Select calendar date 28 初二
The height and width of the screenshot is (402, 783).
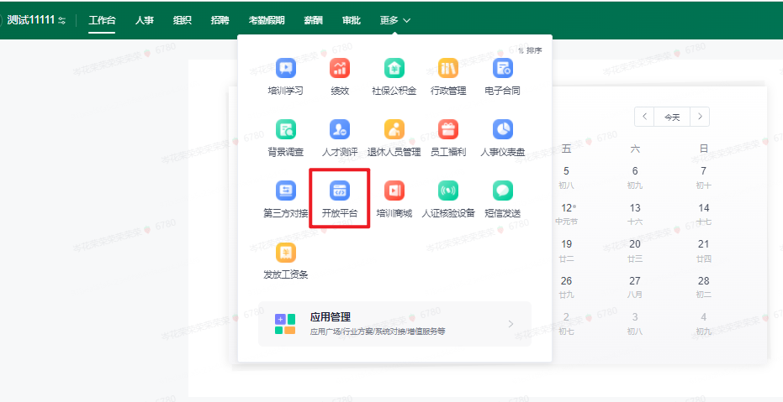tap(704, 287)
